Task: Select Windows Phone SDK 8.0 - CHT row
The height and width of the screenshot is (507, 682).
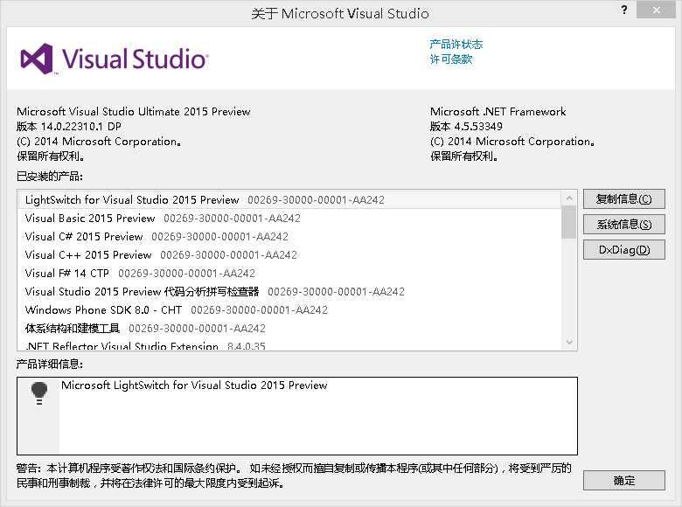Action: pyautogui.click(x=289, y=309)
